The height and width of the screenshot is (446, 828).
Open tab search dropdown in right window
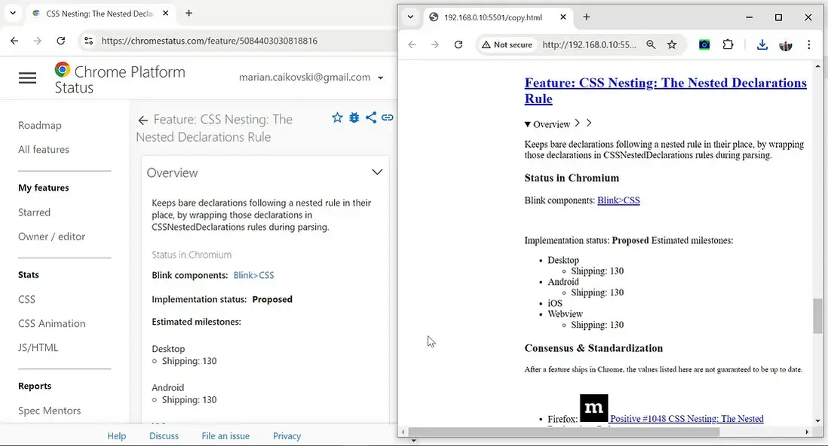coord(410,17)
